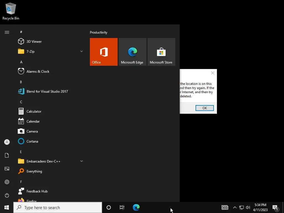Click the Cortana circle on the taskbar
This screenshot has width=284, height=213.
tap(109, 207)
